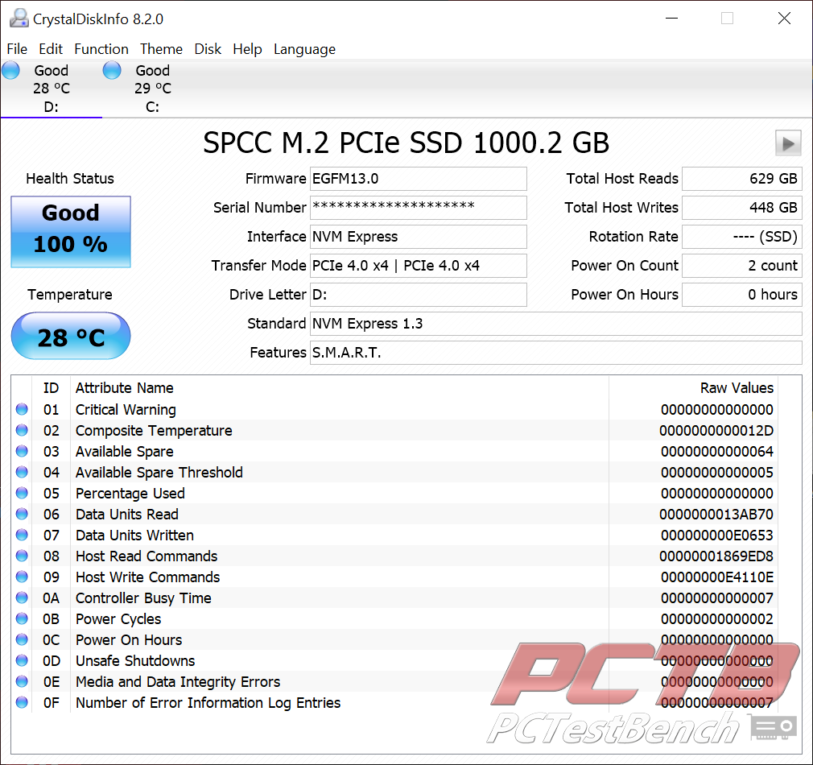Click the masked Serial Number field
The image size is (813, 765).
click(x=419, y=208)
